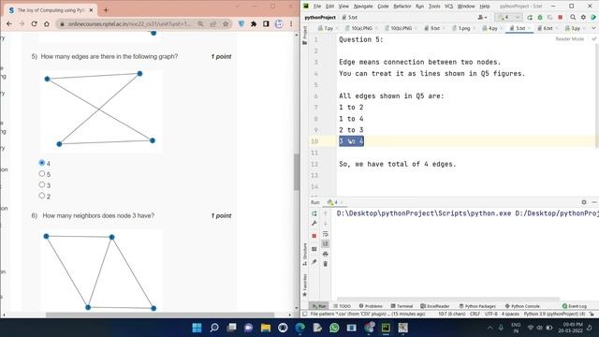Click the Chrome address bar URL

coord(129,23)
